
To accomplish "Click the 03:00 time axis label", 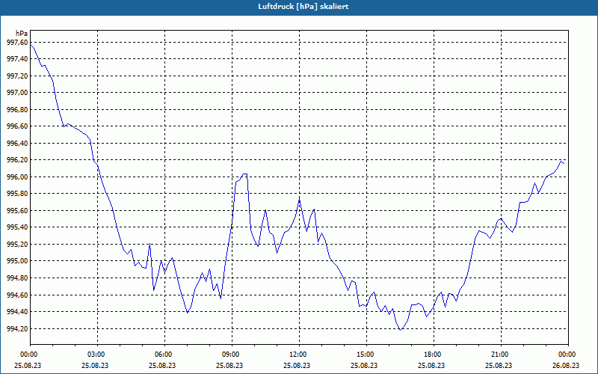I will pyautogui.click(x=97, y=355).
